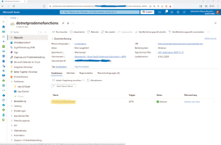Viewport: 221px width, 145px height.
Task: Open the JSON-Ansicht link
Action: (210, 38)
